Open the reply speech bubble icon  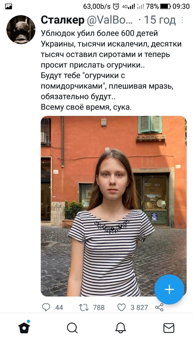46,307
